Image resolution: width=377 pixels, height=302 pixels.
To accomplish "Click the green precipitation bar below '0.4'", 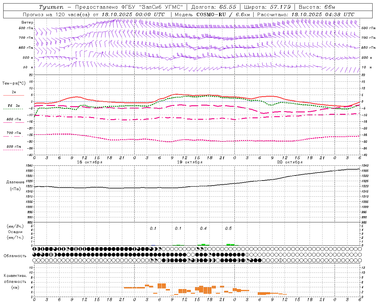I will pyautogui.click(x=203, y=244).
